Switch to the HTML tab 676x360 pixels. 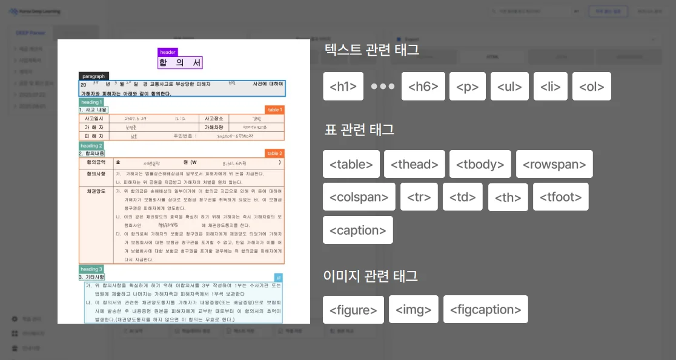pyautogui.click(x=492, y=56)
